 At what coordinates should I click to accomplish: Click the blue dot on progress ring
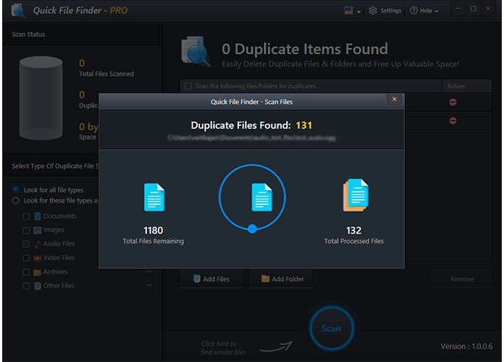252,229
